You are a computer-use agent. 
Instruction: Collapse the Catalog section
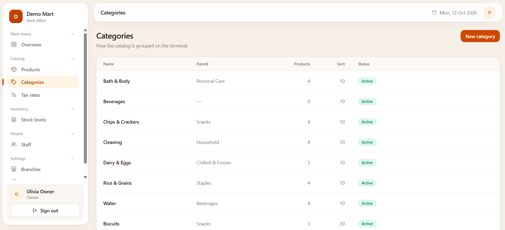coord(72,59)
